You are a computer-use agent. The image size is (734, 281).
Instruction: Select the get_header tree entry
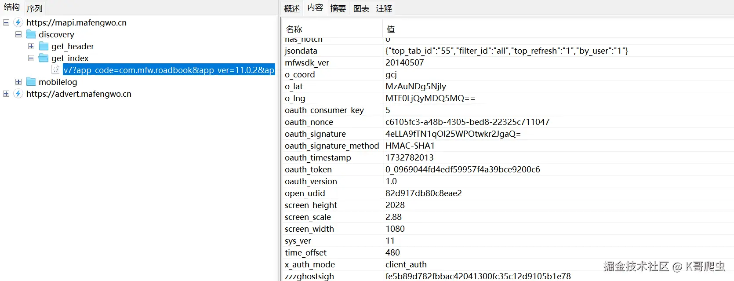click(73, 46)
